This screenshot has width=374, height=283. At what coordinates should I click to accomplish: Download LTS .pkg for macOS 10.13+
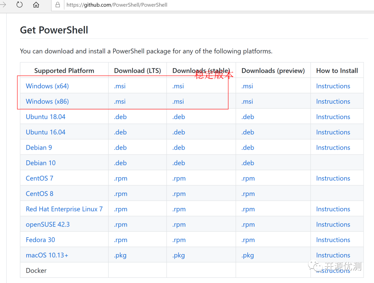[x=120, y=256]
